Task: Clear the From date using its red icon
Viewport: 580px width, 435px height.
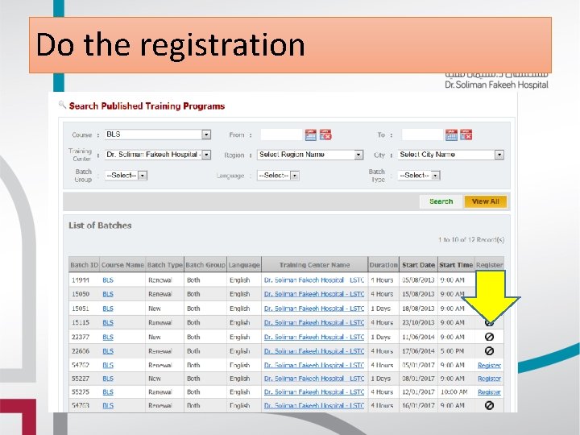Action: (x=325, y=135)
